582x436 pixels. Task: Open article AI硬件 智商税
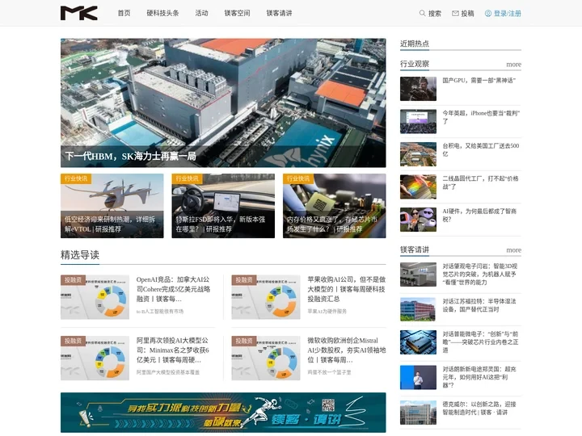click(479, 215)
